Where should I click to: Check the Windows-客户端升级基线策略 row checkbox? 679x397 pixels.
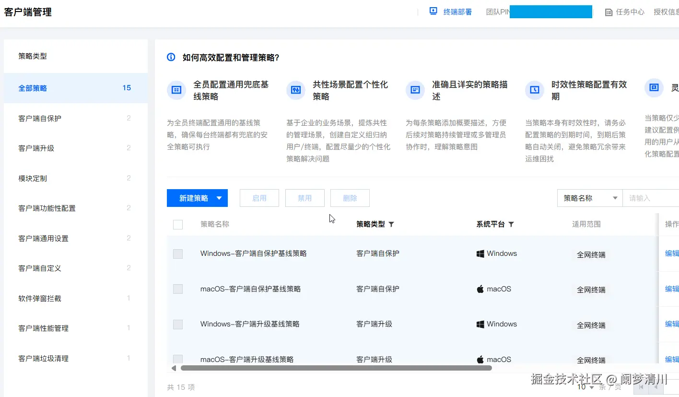click(x=178, y=325)
